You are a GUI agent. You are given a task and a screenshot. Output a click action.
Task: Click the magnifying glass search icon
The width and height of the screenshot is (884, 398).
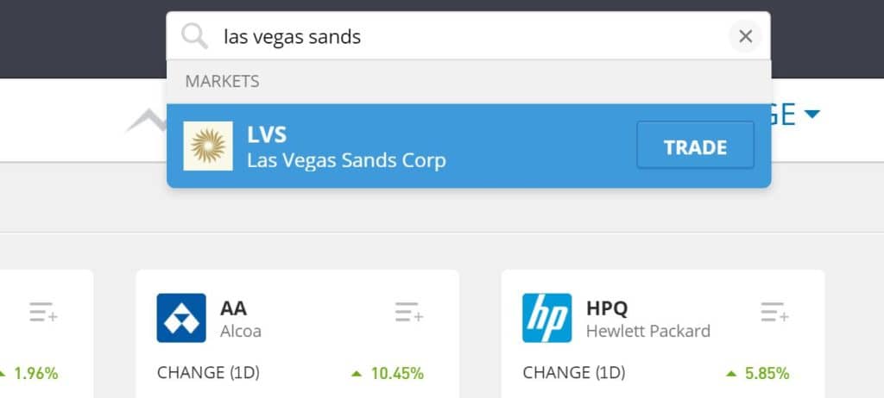(194, 36)
